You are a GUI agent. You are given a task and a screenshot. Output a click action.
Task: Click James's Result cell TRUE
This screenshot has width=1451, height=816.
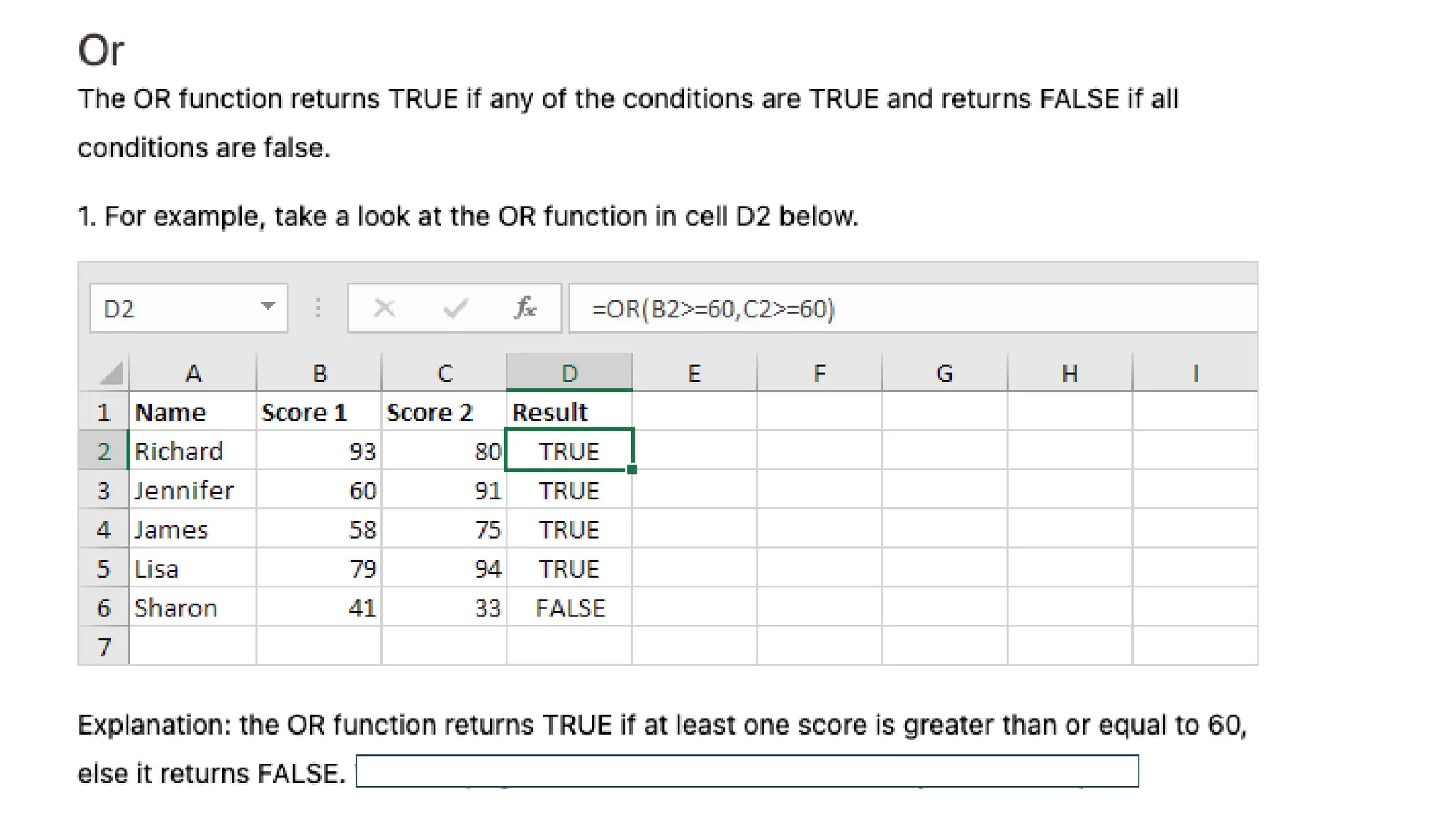coord(569,529)
